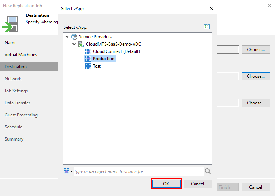Collapse the Service Providers tree node
Screen dimensions: 275x196
tap(67, 37)
